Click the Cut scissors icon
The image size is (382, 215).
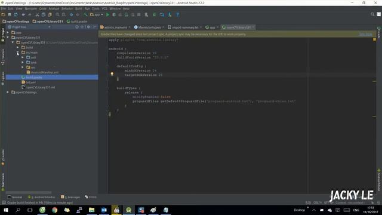37,14
